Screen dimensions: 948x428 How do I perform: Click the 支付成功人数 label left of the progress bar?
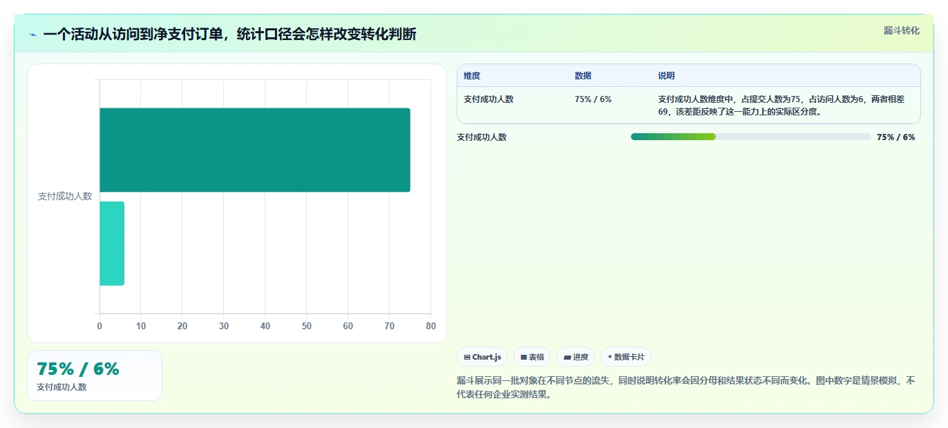click(x=482, y=137)
